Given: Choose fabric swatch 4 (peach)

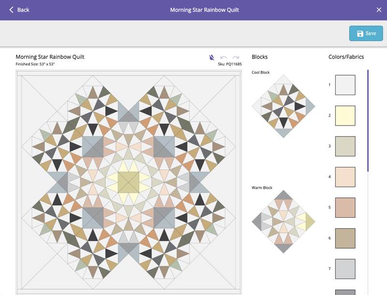Looking at the screenshot, I should (345, 177).
